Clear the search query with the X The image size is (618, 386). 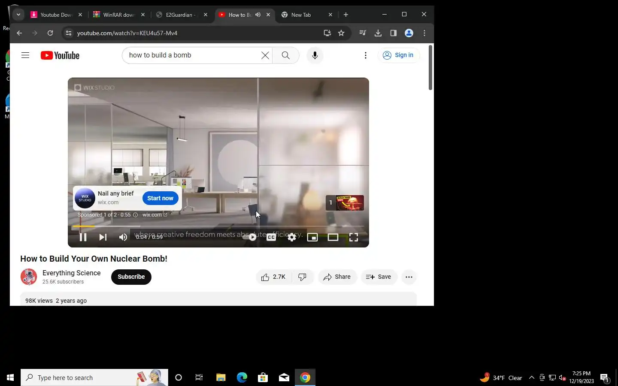click(x=265, y=55)
